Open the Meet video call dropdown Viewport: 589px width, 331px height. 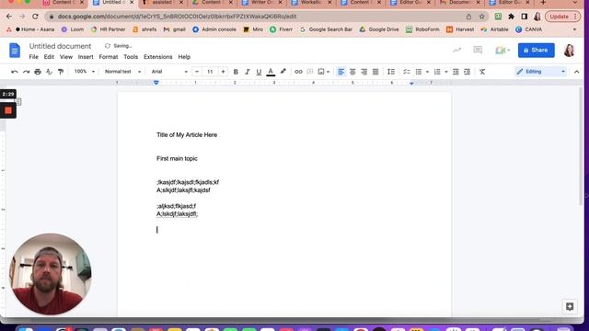(x=502, y=51)
